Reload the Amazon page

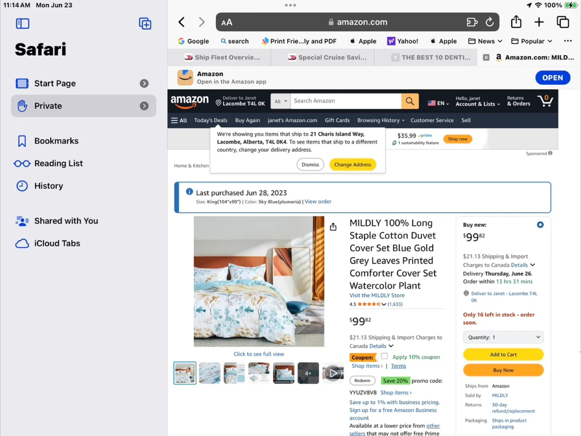[x=489, y=22]
